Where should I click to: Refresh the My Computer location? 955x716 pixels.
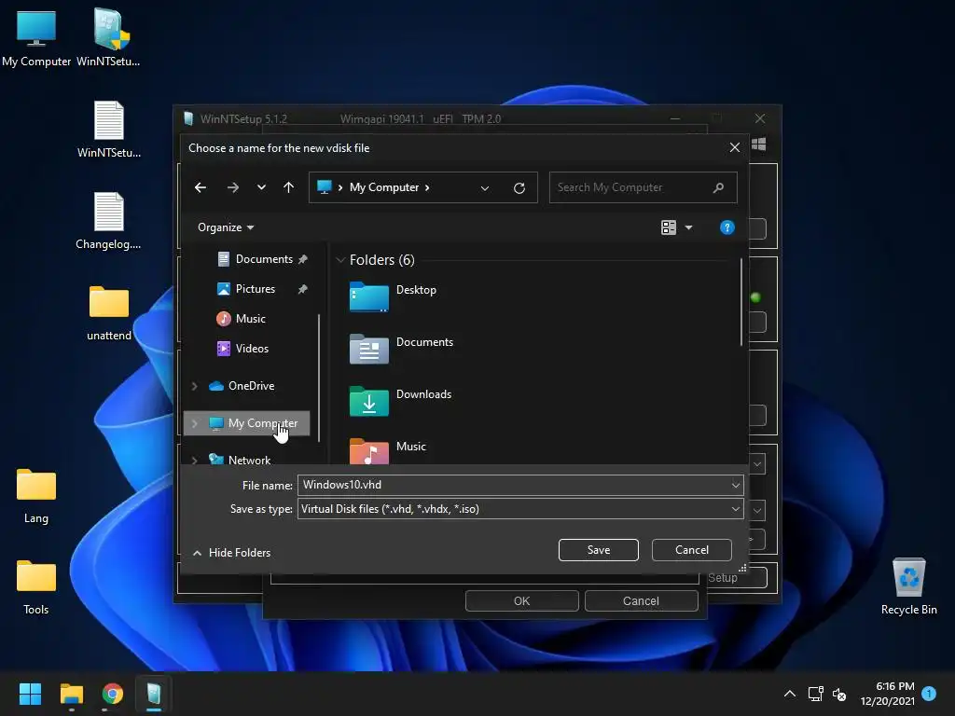pos(519,188)
